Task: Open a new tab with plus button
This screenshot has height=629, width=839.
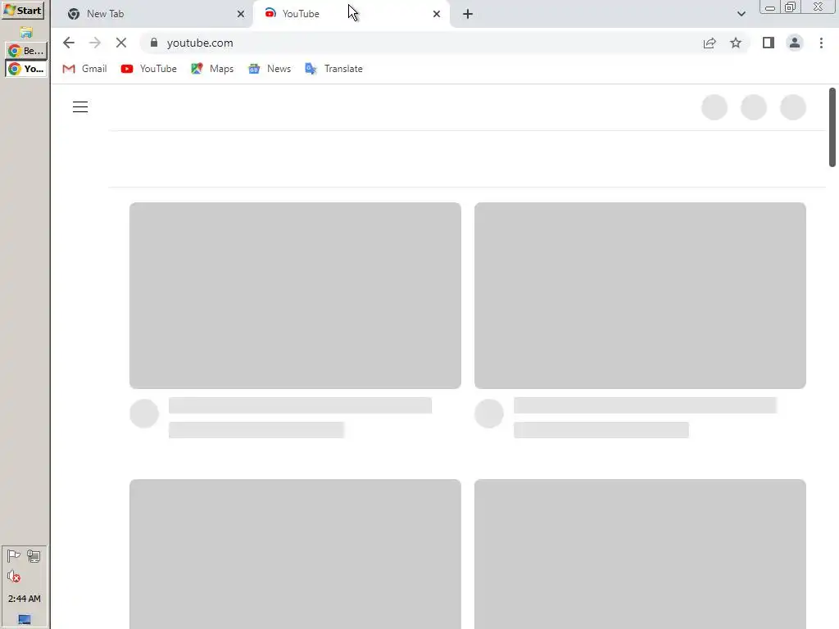Action: 468,14
